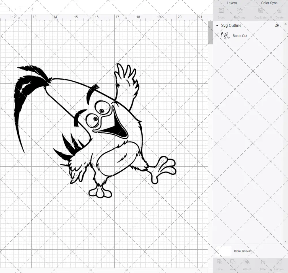The image size is (288, 273).
Task: Click the Y position stepper arrows
Action: pyautogui.click(x=32, y=9)
